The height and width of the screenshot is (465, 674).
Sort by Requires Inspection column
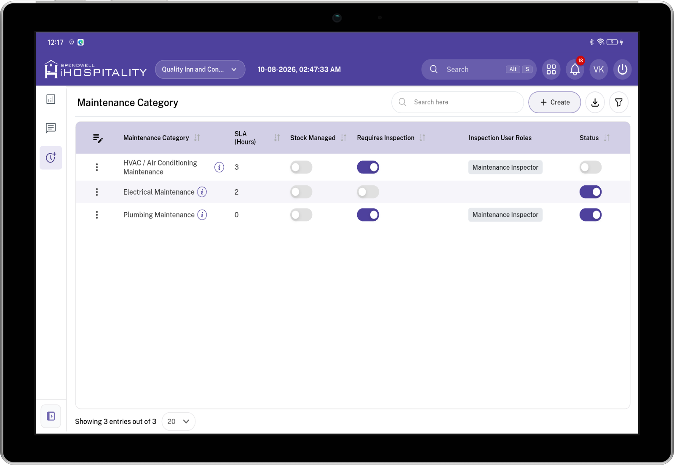point(423,138)
